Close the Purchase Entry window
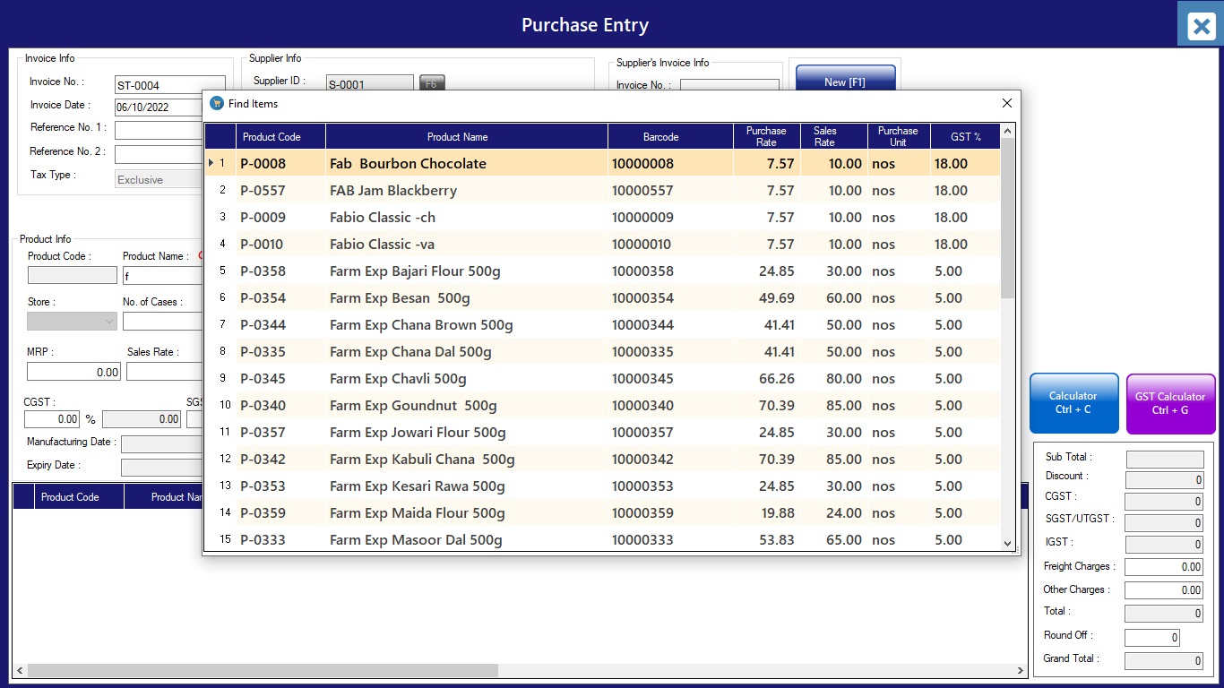 (1201, 27)
